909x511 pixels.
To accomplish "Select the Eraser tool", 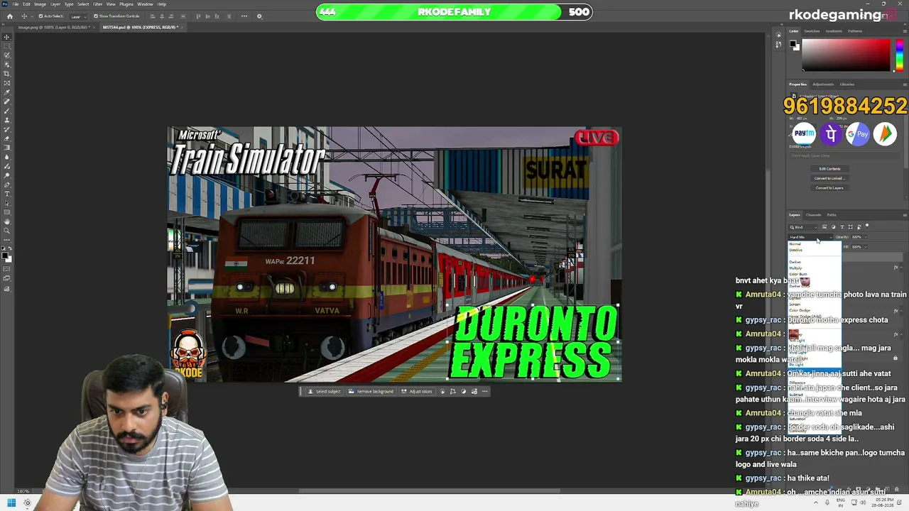I will pyautogui.click(x=7, y=138).
